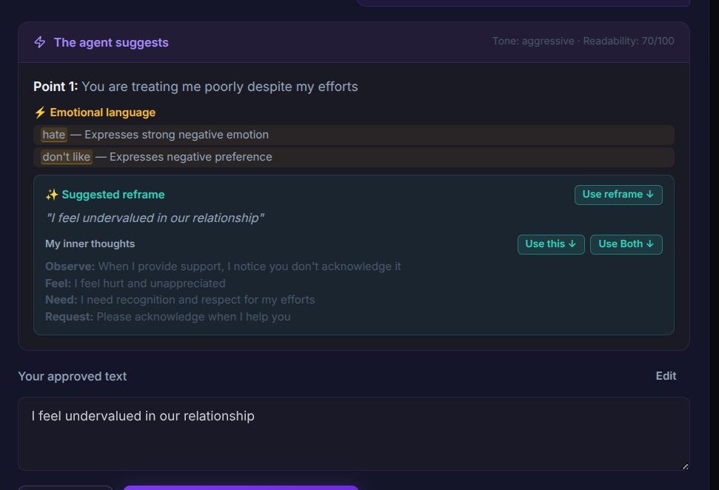Click the yellow bolt icon next to Emotional language

click(x=40, y=113)
